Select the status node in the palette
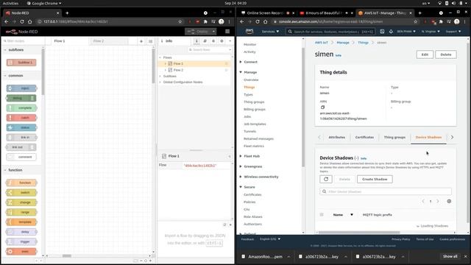The width and height of the screenshot is (471, 265). 21,127
